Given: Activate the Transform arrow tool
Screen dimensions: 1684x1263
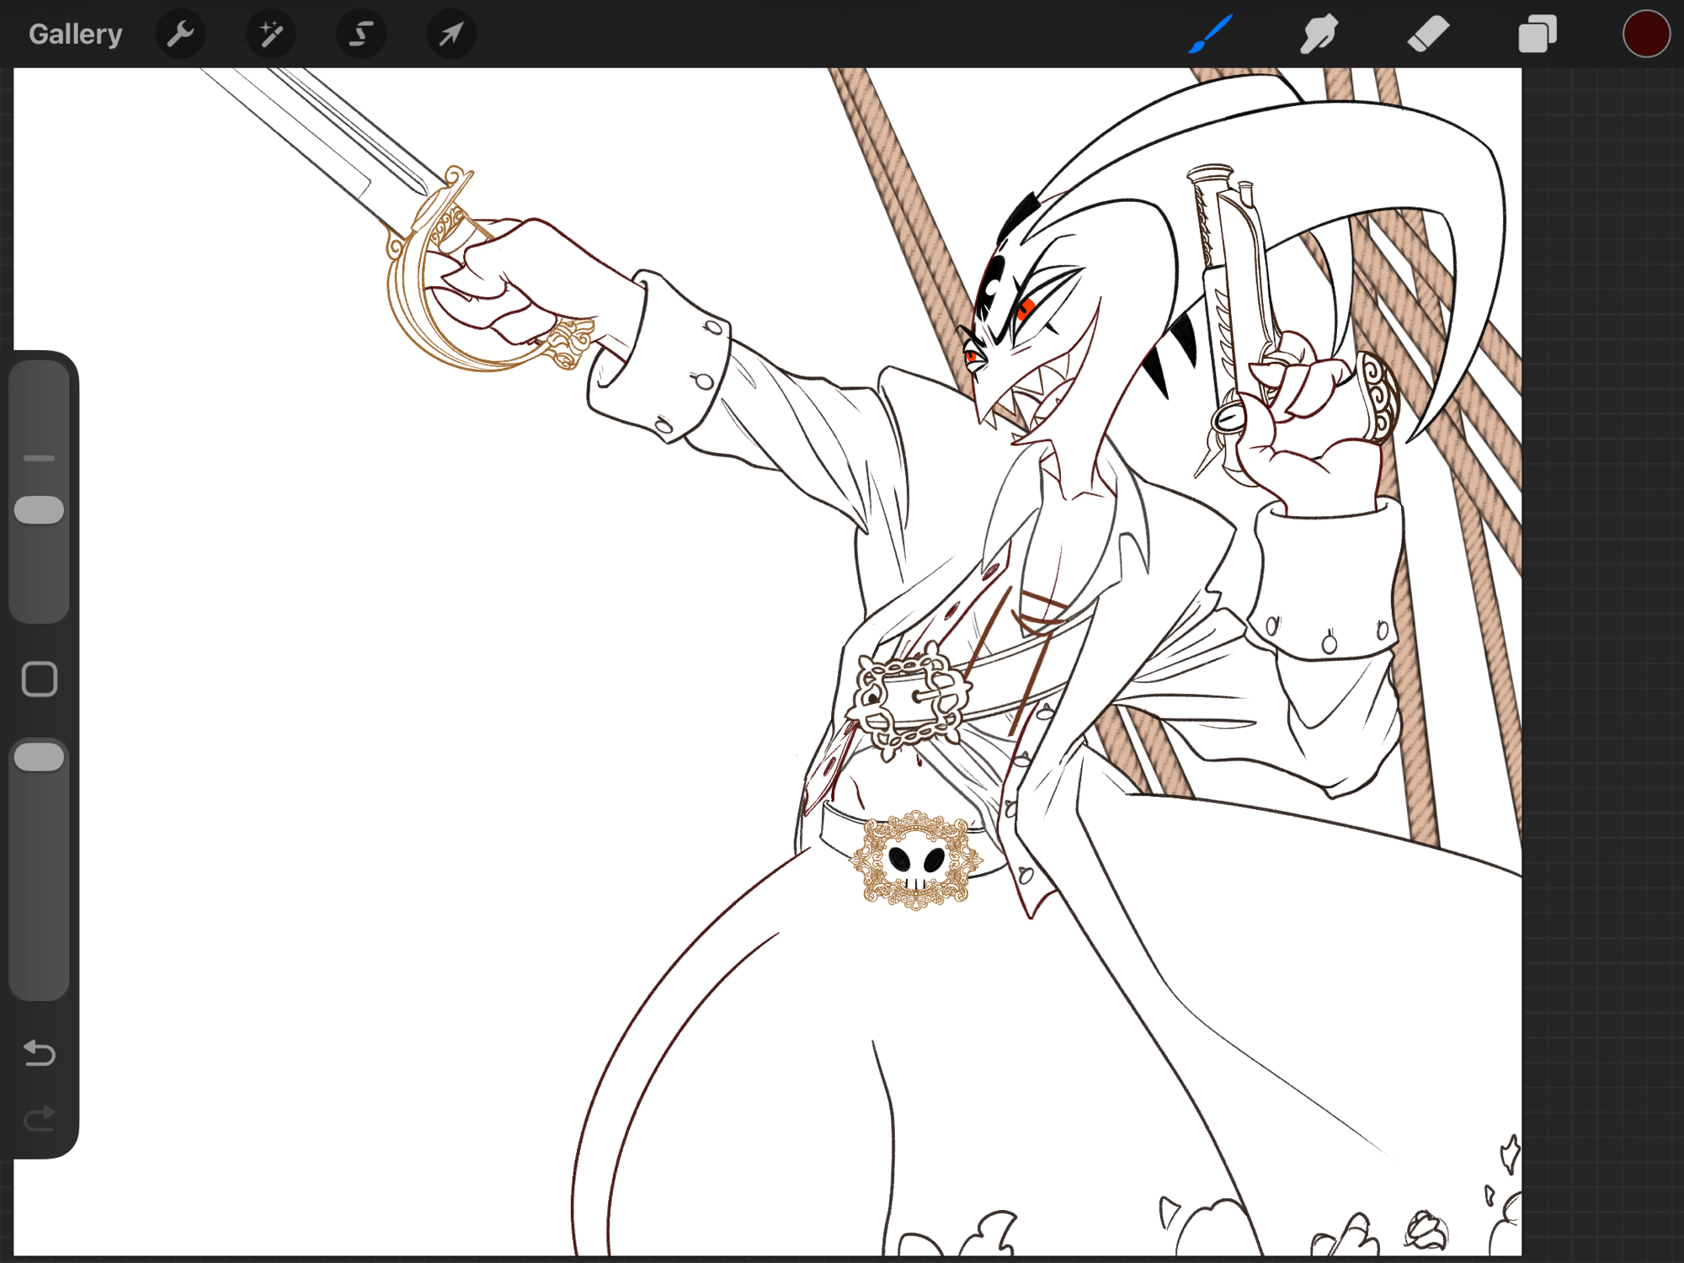Looking at the screenshot, I should click(451, 35).
